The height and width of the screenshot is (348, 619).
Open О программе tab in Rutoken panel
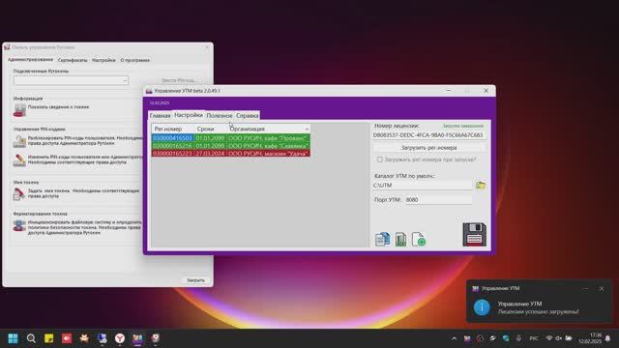[x=135, y=60]
